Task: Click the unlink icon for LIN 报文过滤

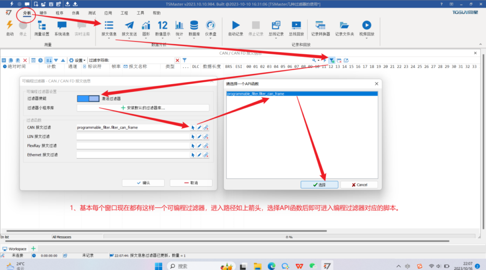Action: click(206, 136)
